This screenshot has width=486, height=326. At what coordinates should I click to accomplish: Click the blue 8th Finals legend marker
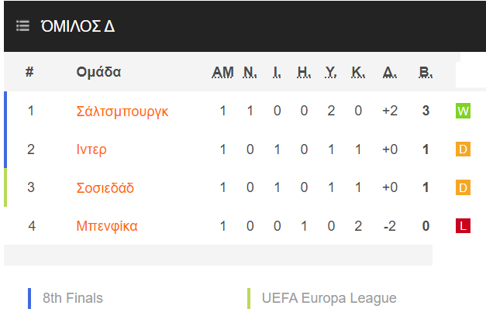coord(29,298)
